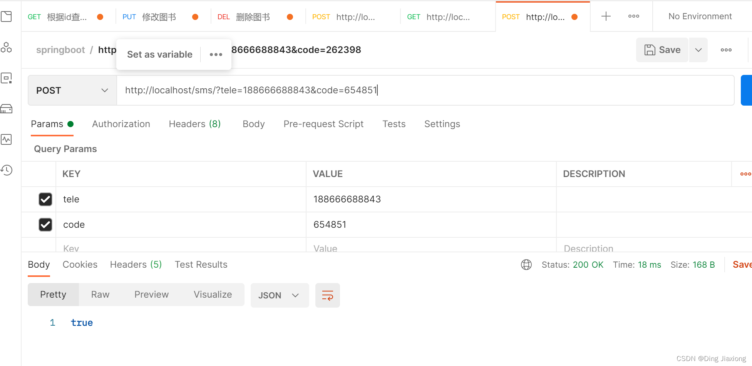Screen dimensions: 752x366
Task: Toggle response line wrap
Action: pos(328,295)
